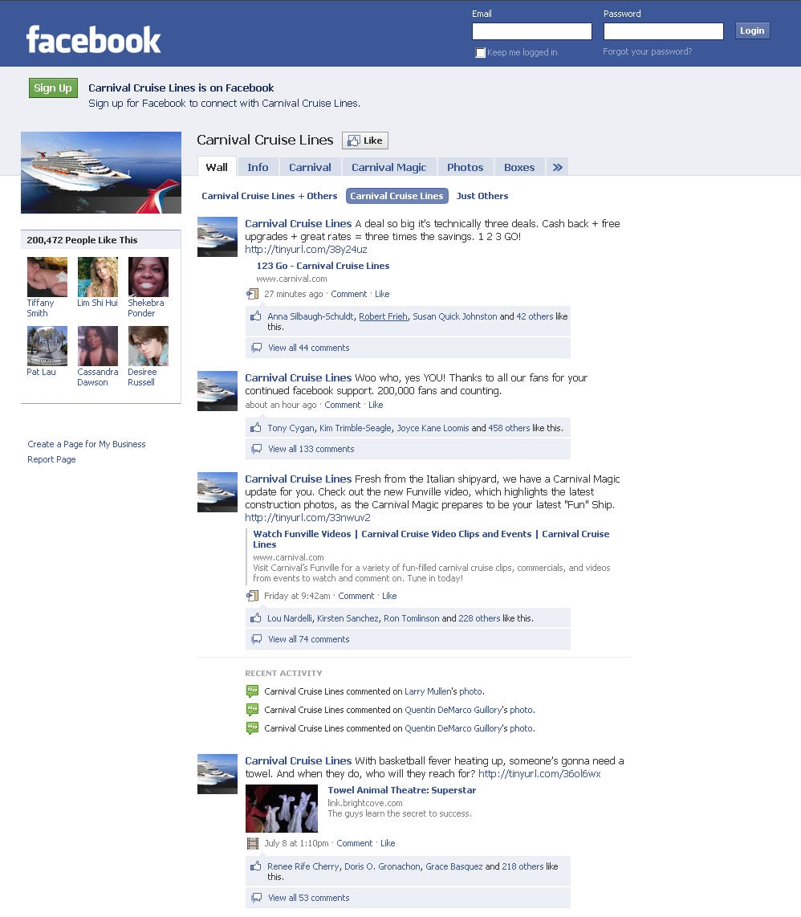Open the cruise ship profile picture
The image size is (801, 917).
click(101, 173)
